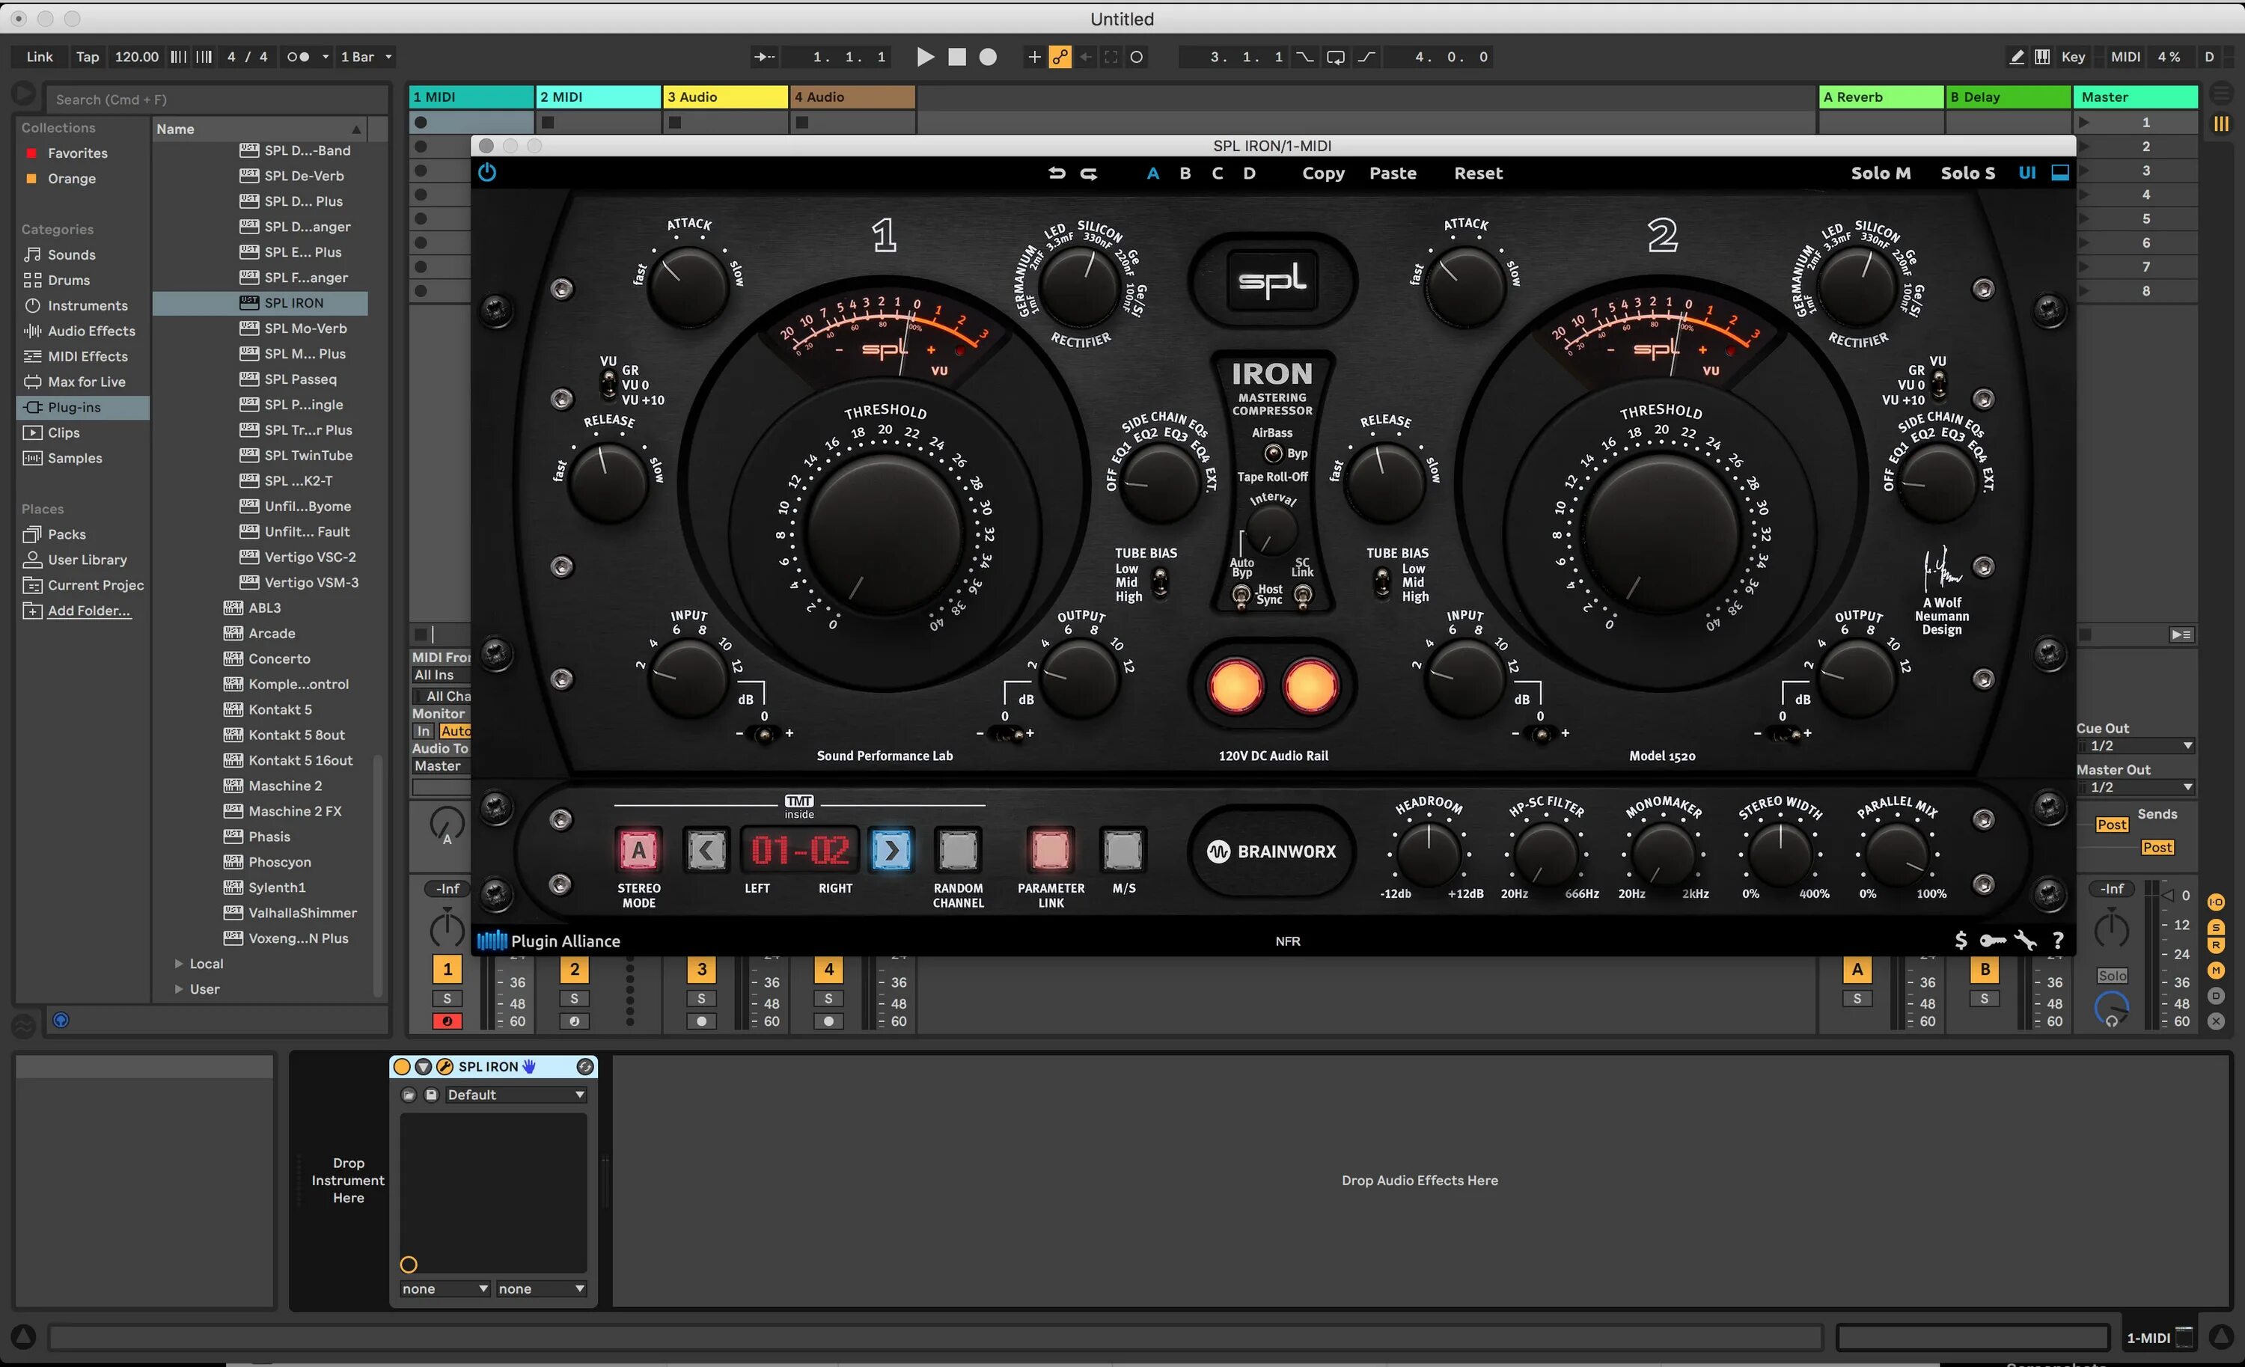2245x1367 pixels.
Task: Toggle the Stereo Mode A button
Action: pos(638,851)
